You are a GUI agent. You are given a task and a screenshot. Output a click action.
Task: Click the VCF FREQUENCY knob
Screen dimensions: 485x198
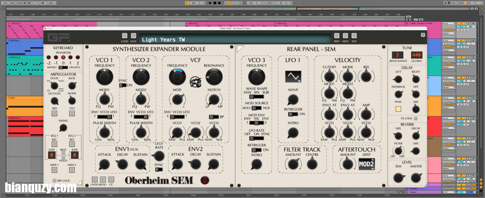[177, 77]
